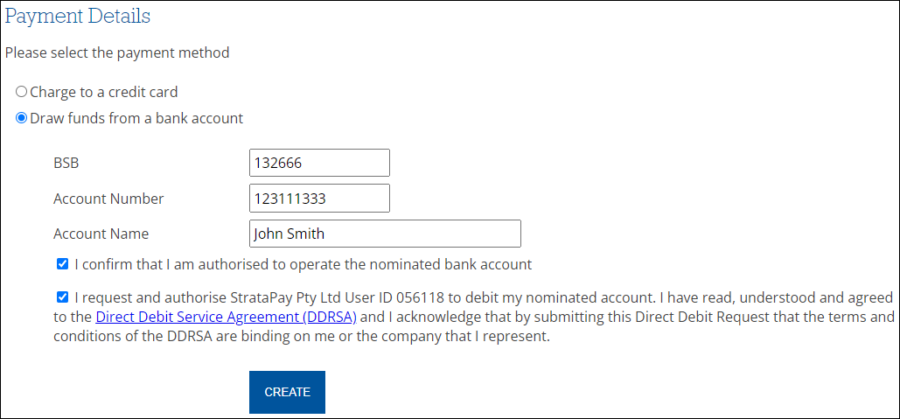Focus the Account Number field containing 123111333
This screenshot has width=900, height=419.
[x=320, y=198]
